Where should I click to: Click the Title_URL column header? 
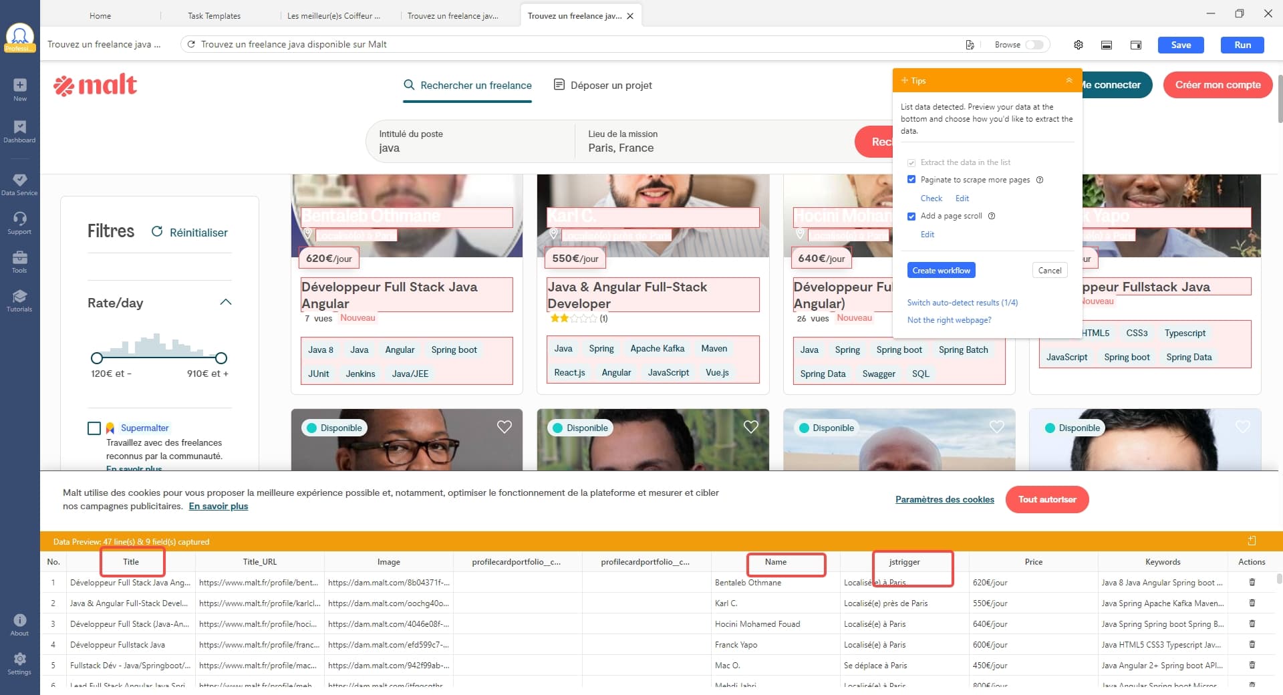(x=260, y=562)
